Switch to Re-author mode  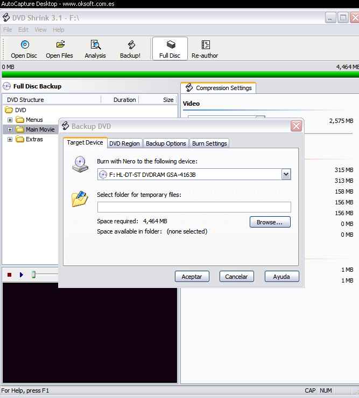click(x=205, y=49)
